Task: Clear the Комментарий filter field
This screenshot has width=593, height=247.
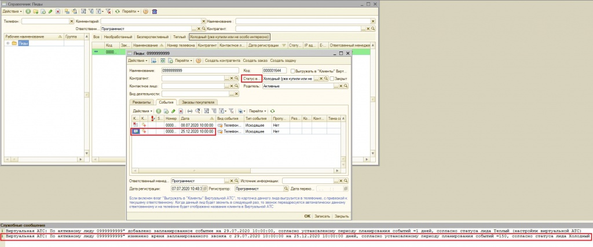Action: click(203, 21)
